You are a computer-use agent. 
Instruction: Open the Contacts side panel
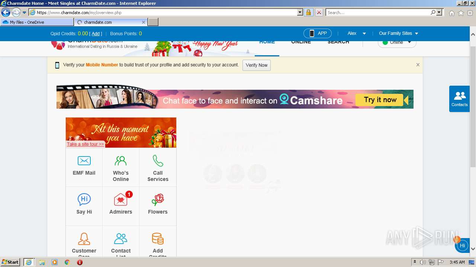pos(459,99)
